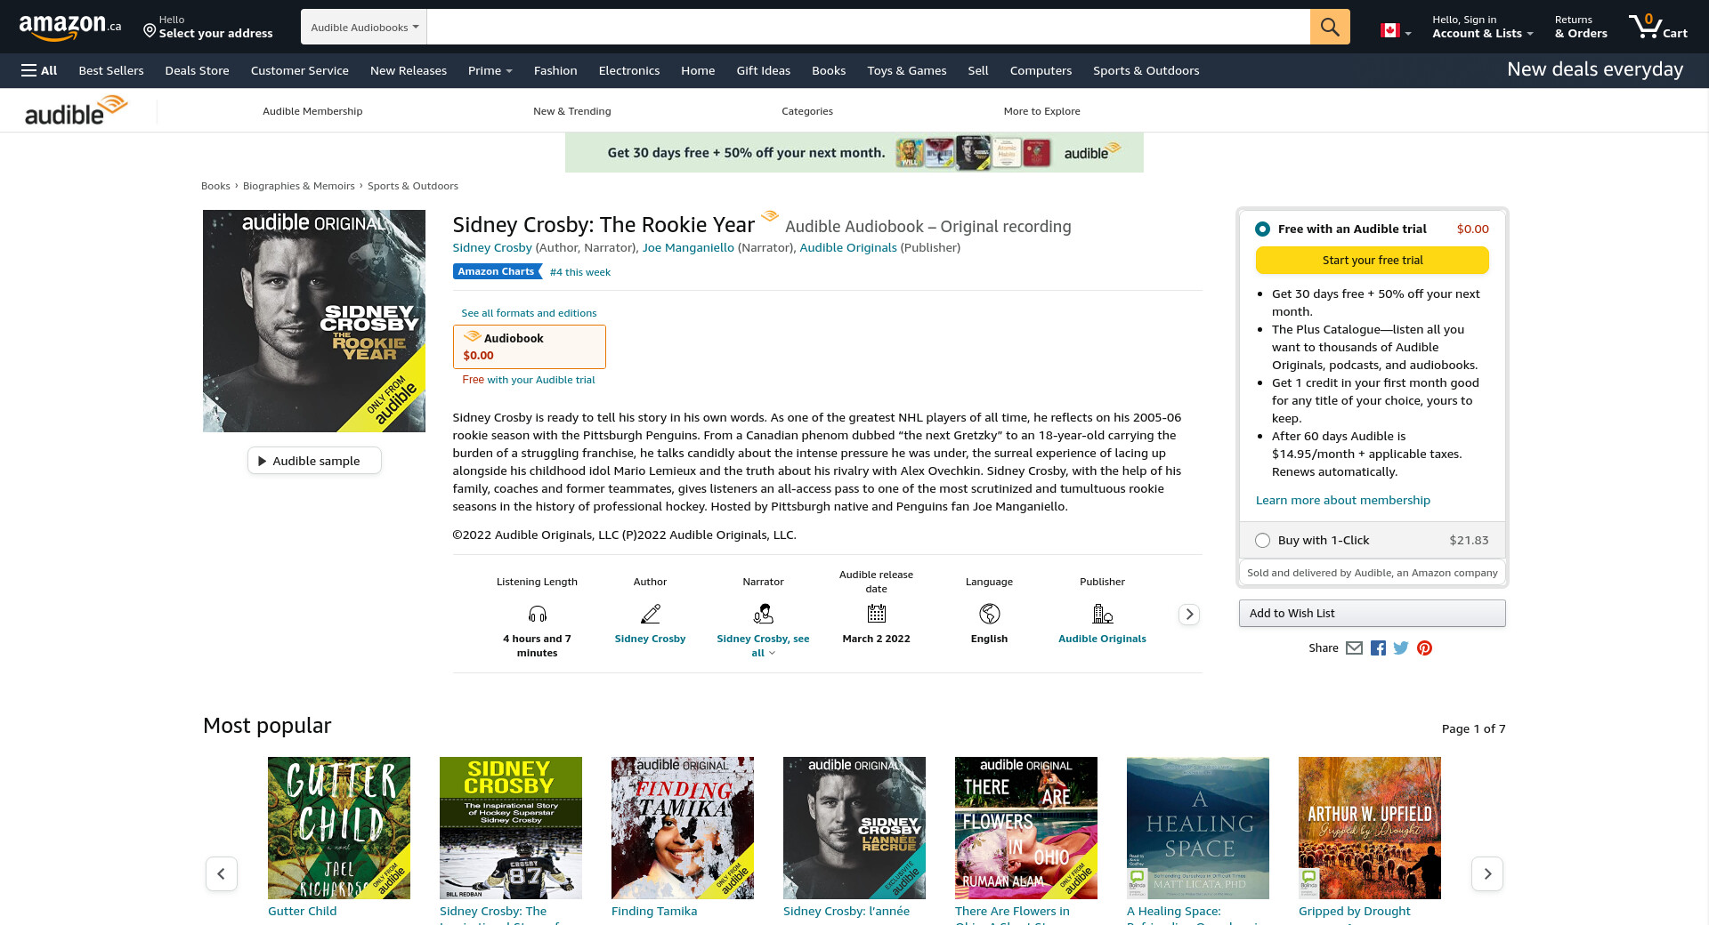This screenshot has height=925, width=1709.
Task: Go to New Releases
Action: pos(409,70)
